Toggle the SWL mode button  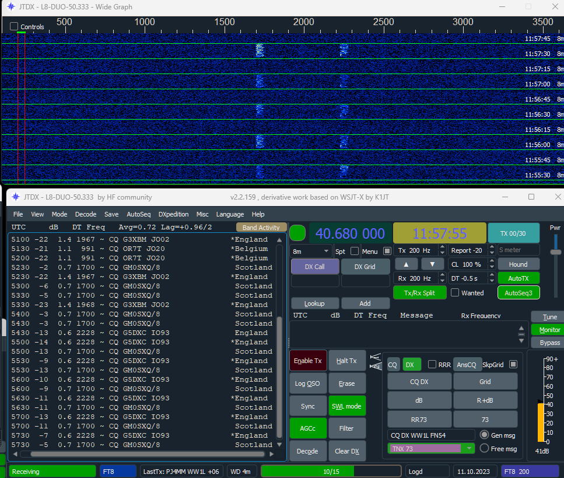(346, 406)
